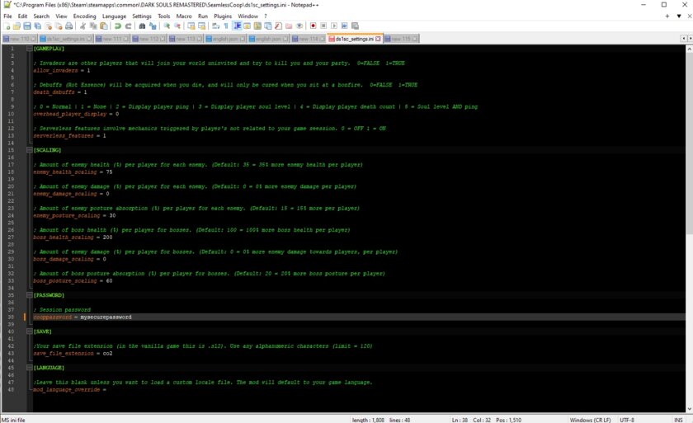Toggle the Word Wrap toolbar button

[x=215, y=26]
